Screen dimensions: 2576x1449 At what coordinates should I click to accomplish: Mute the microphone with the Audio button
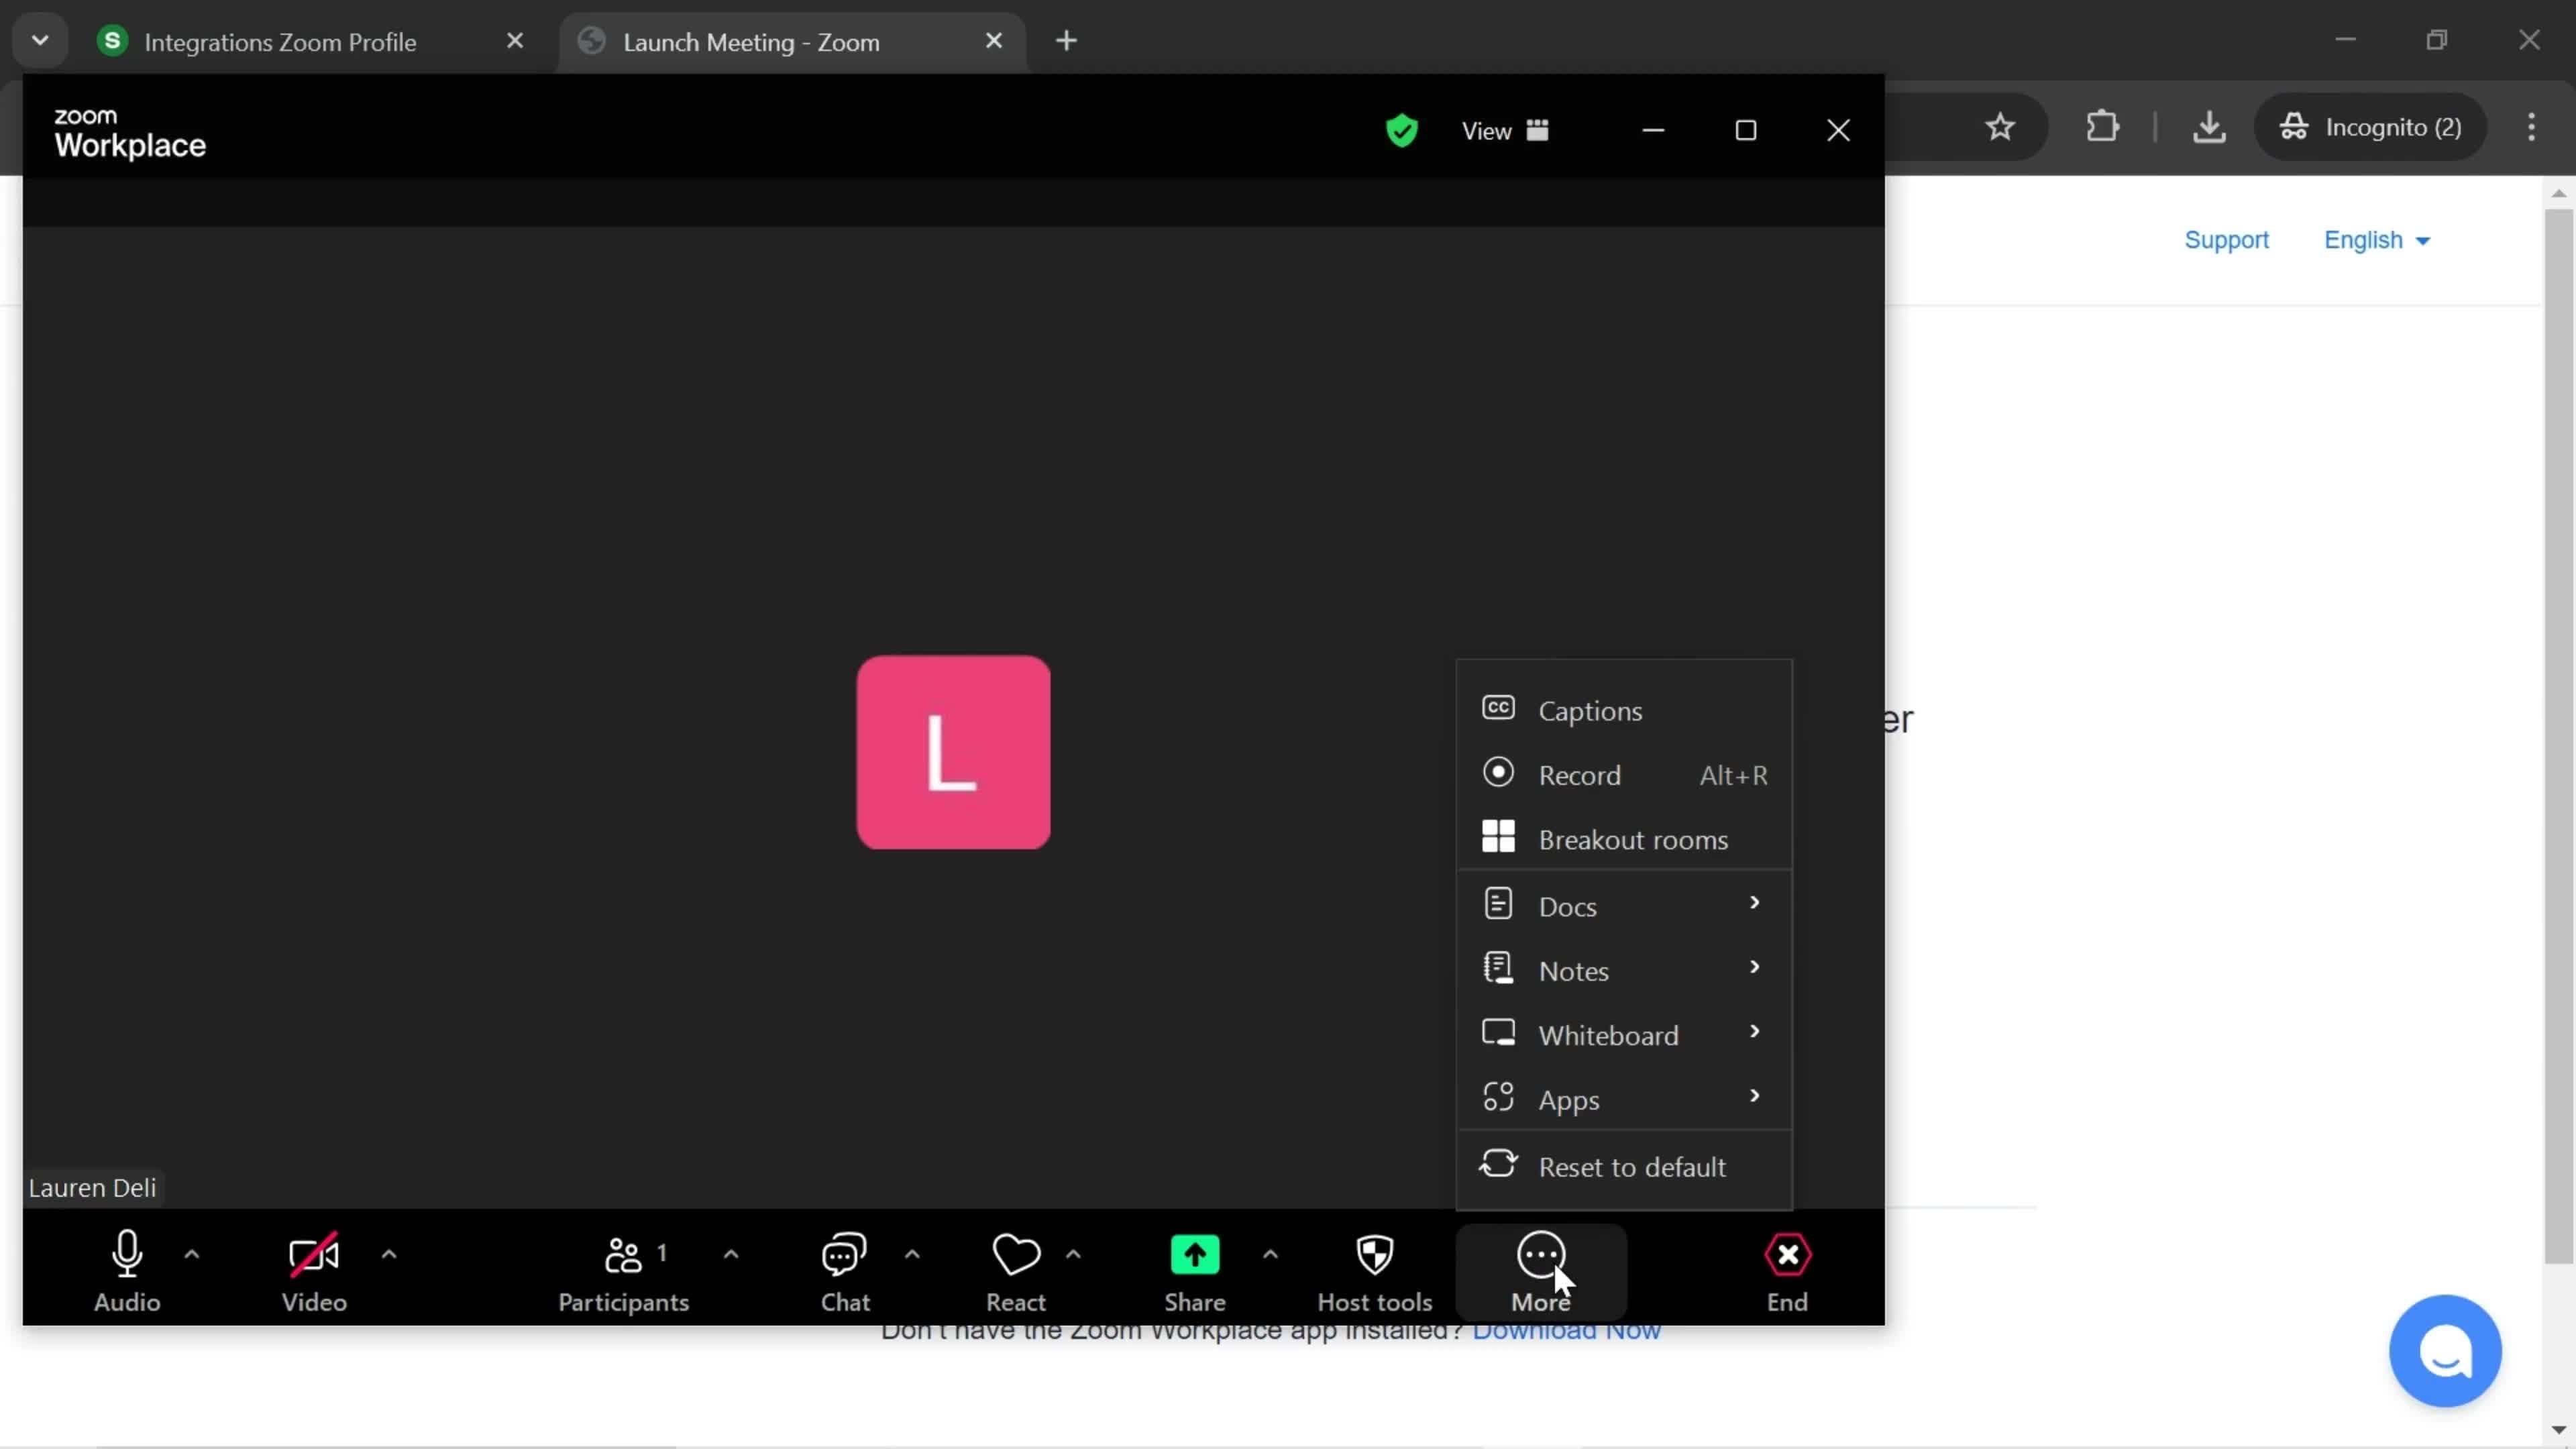point(127,1271)
